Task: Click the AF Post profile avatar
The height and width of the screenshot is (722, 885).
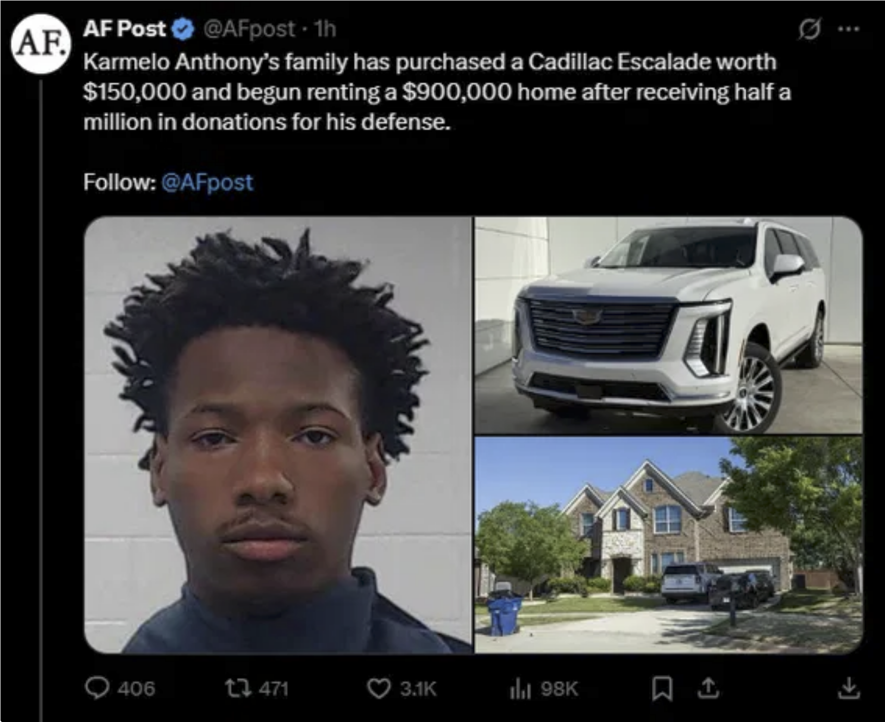Action: 41,44
